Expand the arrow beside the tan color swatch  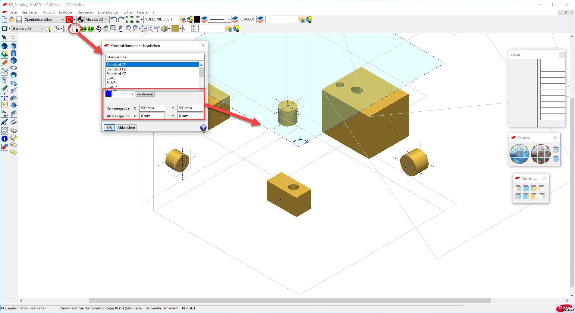coord(181,29)
